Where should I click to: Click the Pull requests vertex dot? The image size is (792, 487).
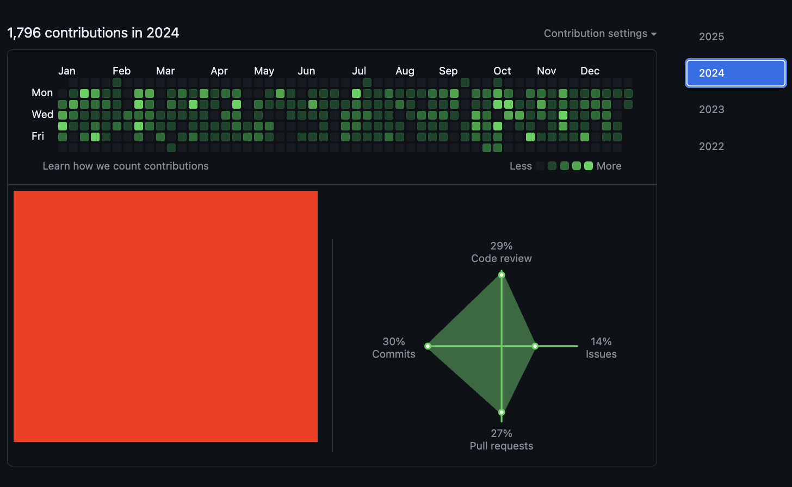[x=502, y=412]
